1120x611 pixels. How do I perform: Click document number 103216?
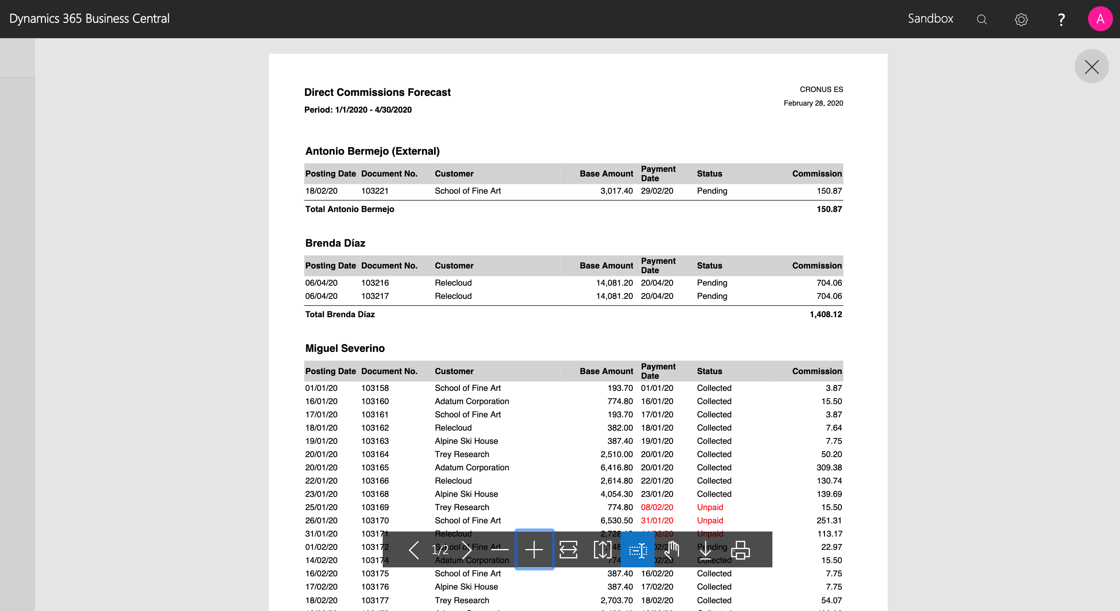point(375,283)
